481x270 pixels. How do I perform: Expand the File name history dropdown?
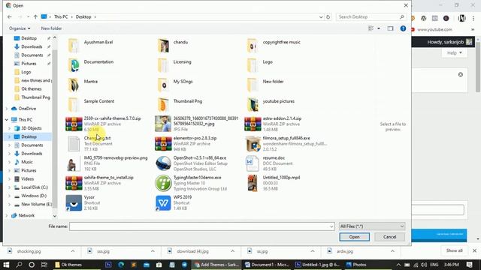click(331, 226)
